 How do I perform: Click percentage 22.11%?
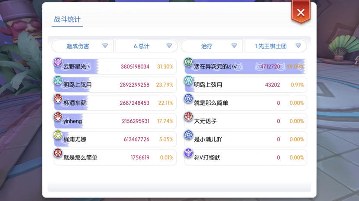click(166, 103)
